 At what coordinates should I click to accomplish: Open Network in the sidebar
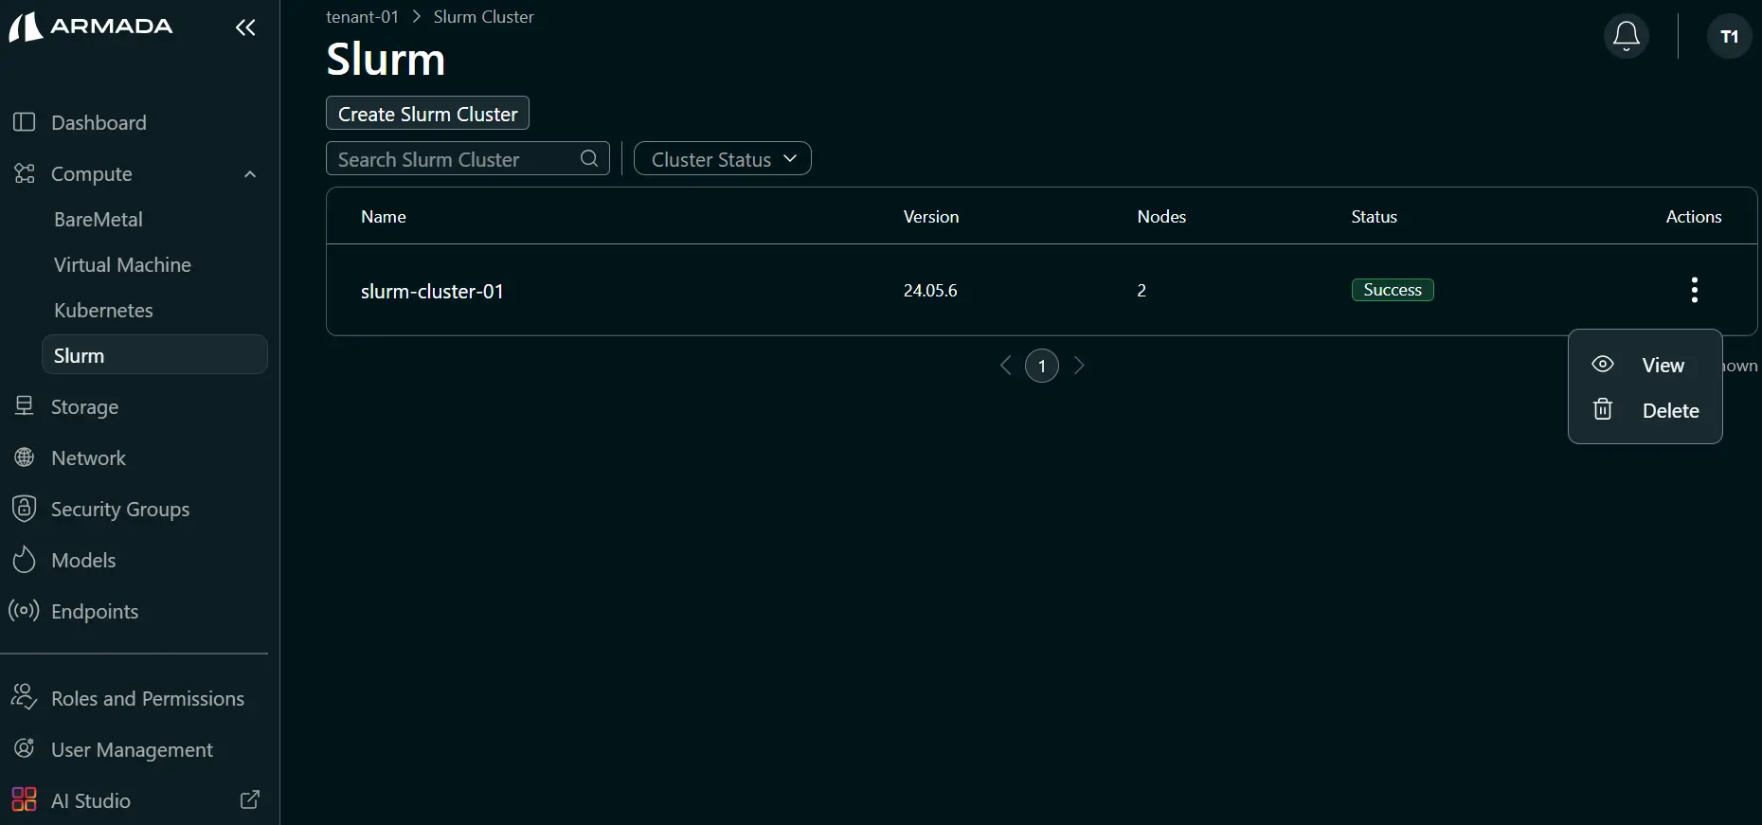click(x=88, y=457)
